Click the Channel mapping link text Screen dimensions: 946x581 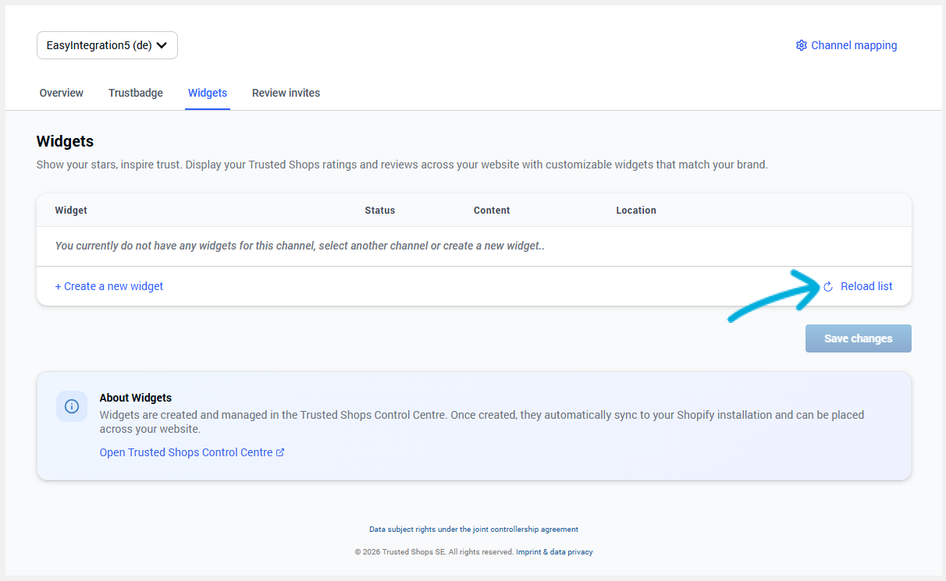click(854, 45)
